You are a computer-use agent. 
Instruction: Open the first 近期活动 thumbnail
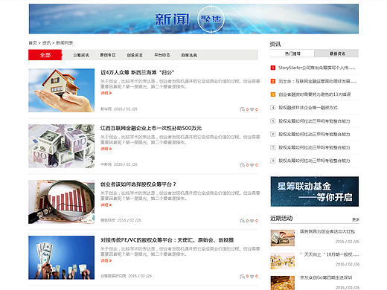coord(283,238)
